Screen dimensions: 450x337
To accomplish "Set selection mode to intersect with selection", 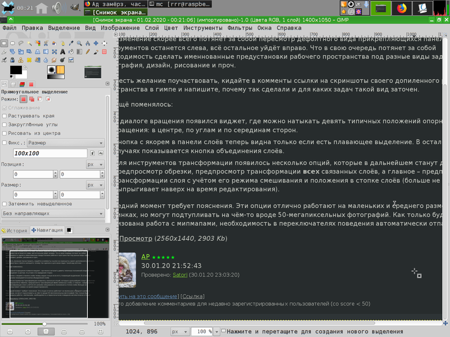I will 48,99.
